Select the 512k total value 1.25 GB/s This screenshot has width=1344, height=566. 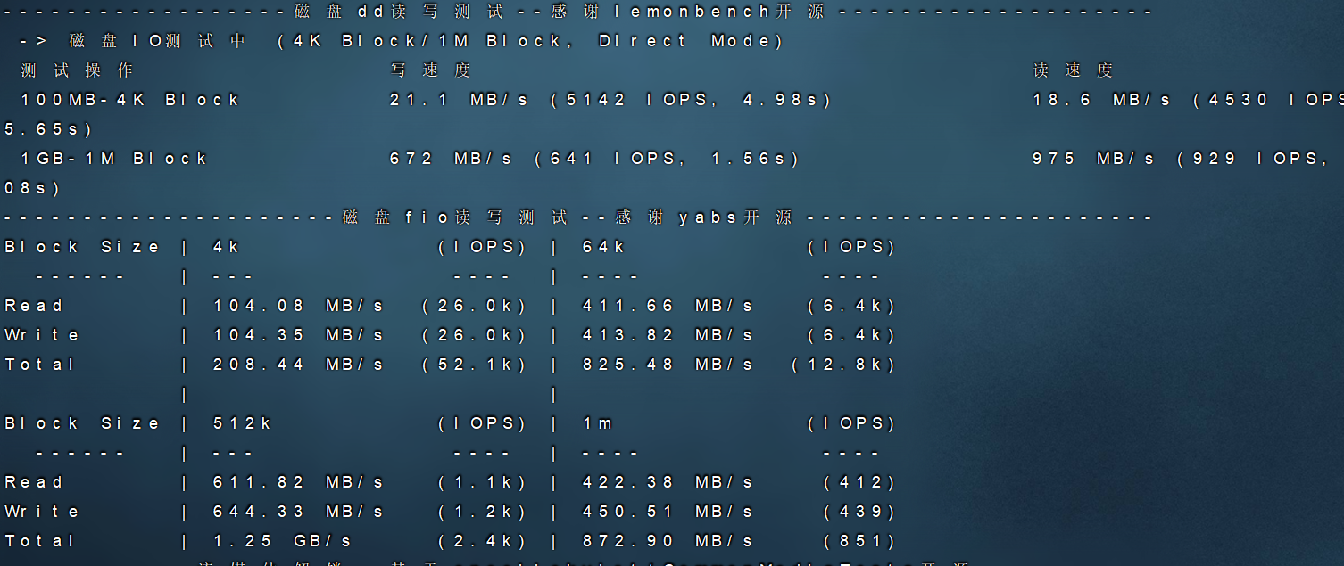click(282, 541)
